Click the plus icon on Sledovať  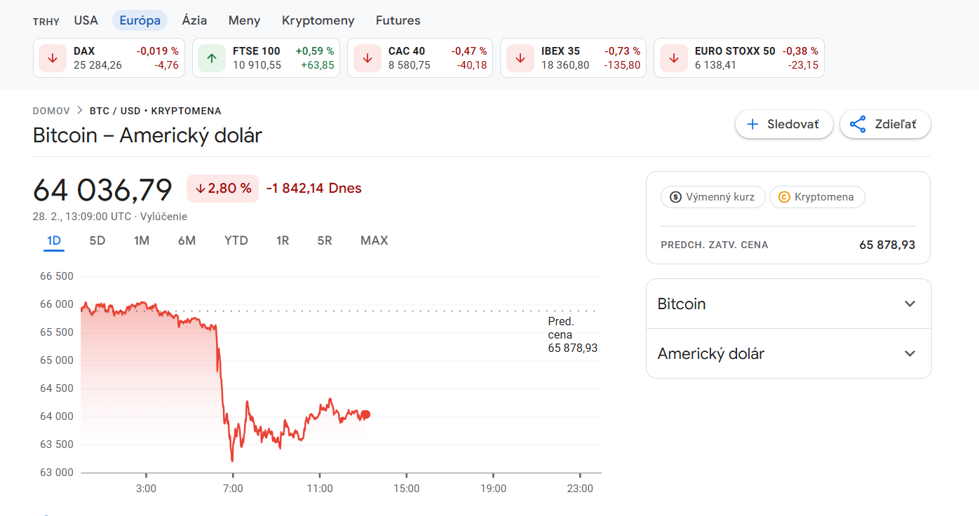click(752, 124)
